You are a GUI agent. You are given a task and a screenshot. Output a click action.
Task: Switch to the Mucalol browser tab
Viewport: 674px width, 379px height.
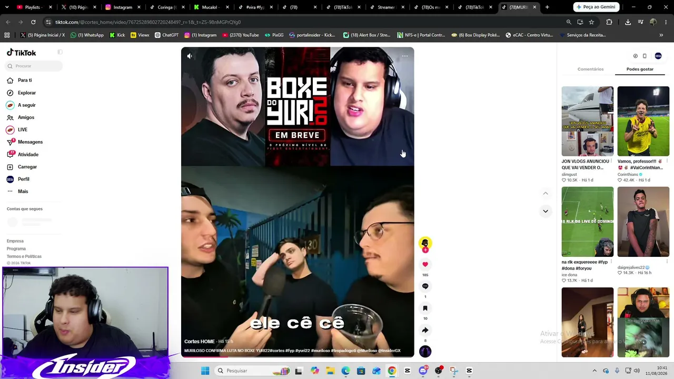[x=211, y=7]
